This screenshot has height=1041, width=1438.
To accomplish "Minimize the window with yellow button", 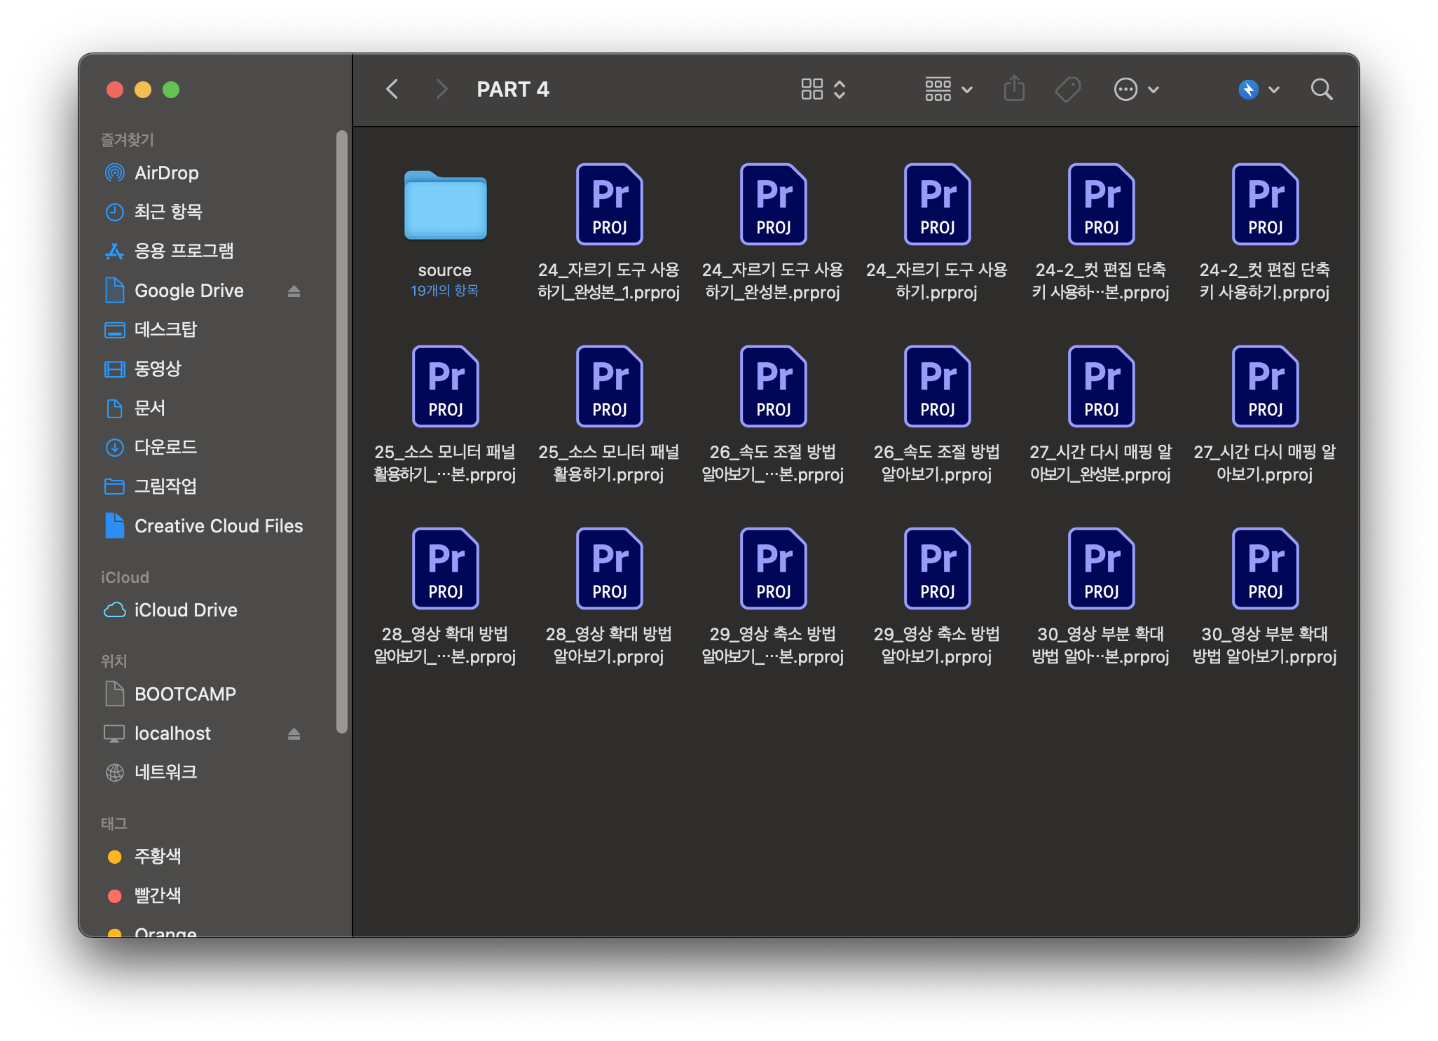I will pos(143,90).
